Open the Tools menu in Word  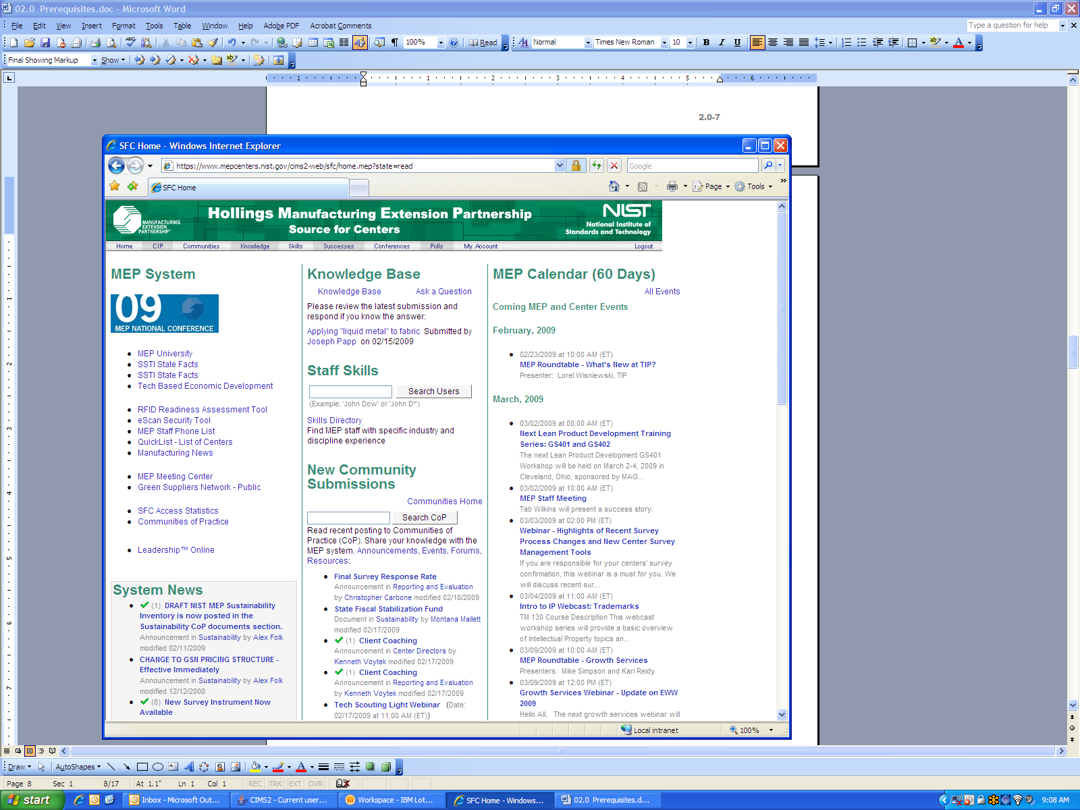pyautogui.click(x=154, y=26)
